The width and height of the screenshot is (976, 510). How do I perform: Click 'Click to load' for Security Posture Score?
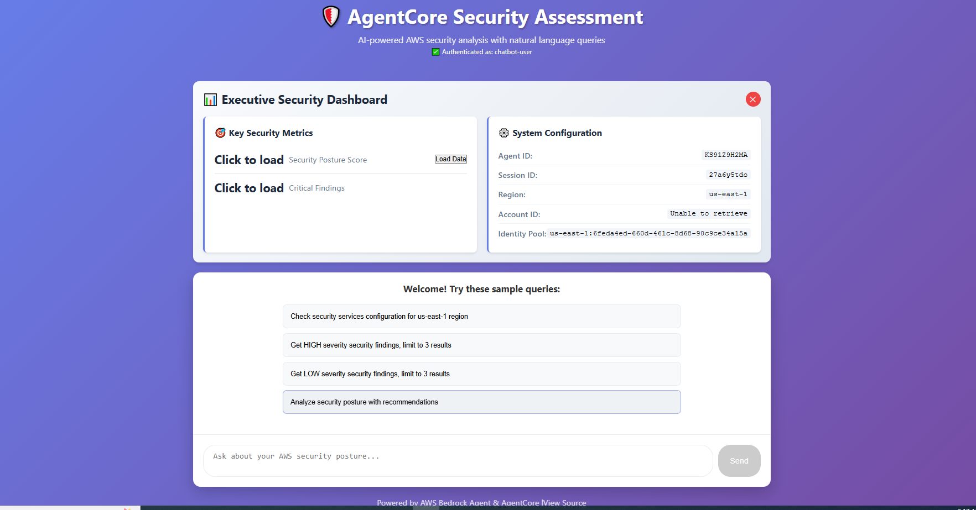coord(249,160)
